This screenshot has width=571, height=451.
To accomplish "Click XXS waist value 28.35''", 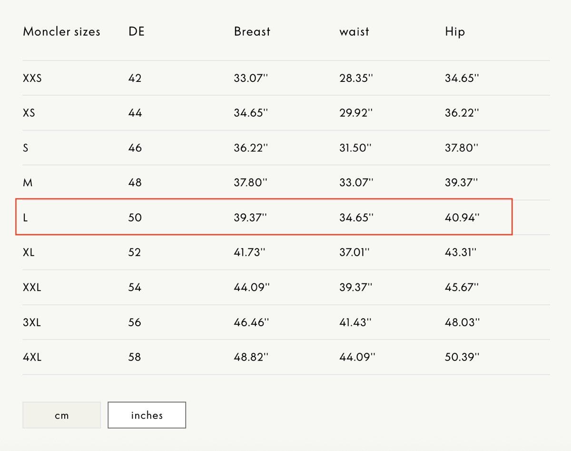I will click(x=356, y=78).
